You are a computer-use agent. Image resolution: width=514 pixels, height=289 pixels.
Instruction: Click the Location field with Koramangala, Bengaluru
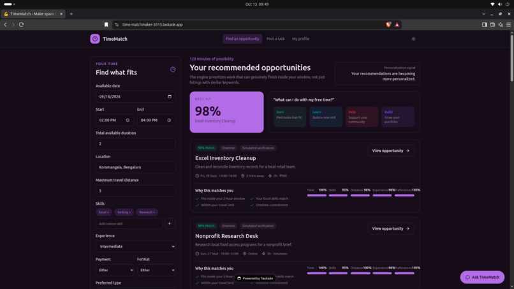pyautogui.click(x=135, y=167)
